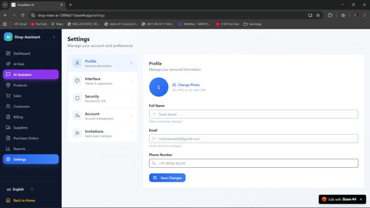Click the Security shield icon

(77, 98)
